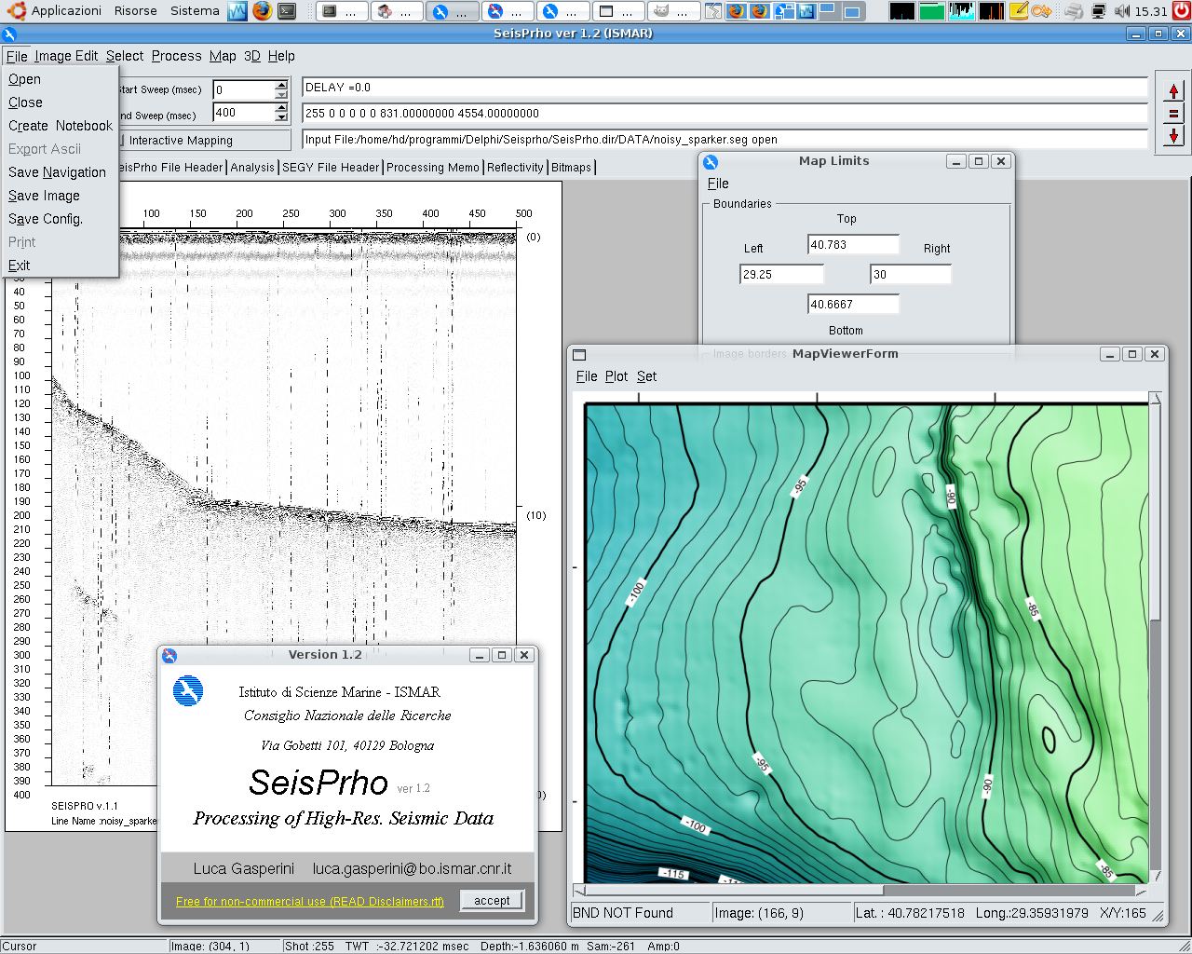
Task: Click the red power icon in panel
Action: coord(1181,11)
